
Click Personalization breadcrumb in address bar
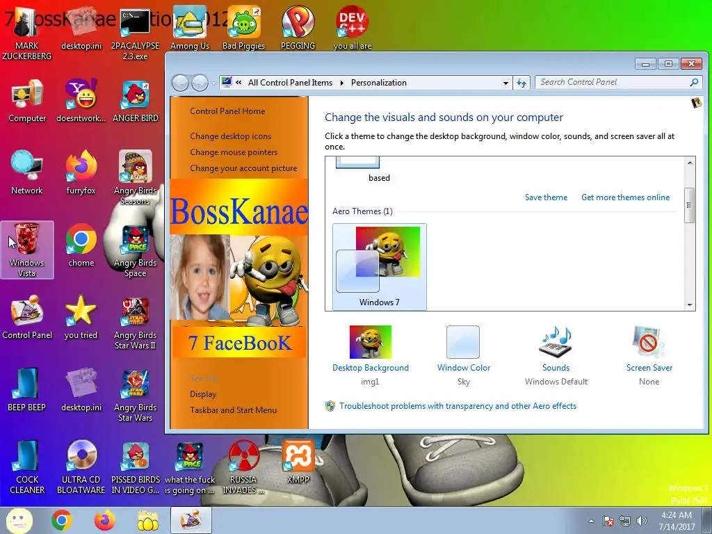[379, 83]
